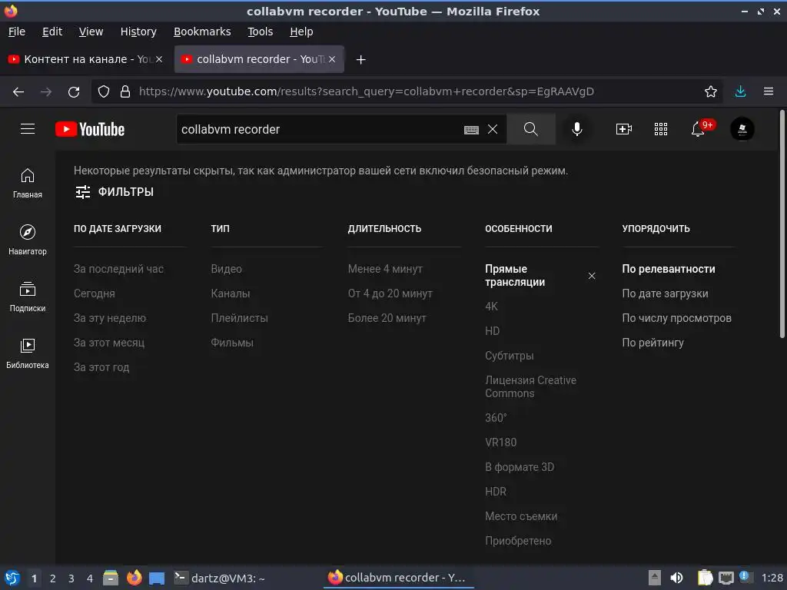787x590 pixels.
Task: Enable the 4K feature filter
Action: click(491, 307)
